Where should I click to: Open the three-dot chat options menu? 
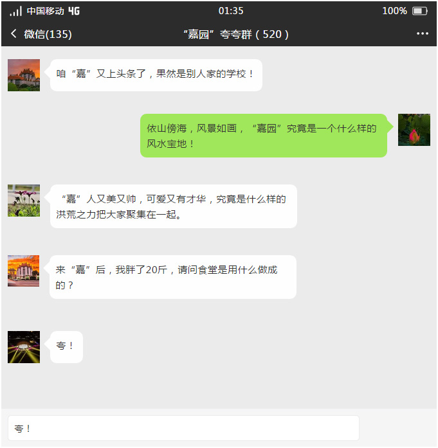click(423, 33)
